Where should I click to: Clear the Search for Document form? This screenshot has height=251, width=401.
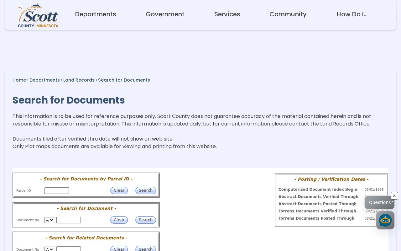pos(119,220)
